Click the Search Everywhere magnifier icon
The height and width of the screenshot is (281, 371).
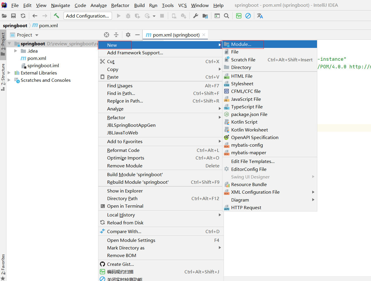227,16
